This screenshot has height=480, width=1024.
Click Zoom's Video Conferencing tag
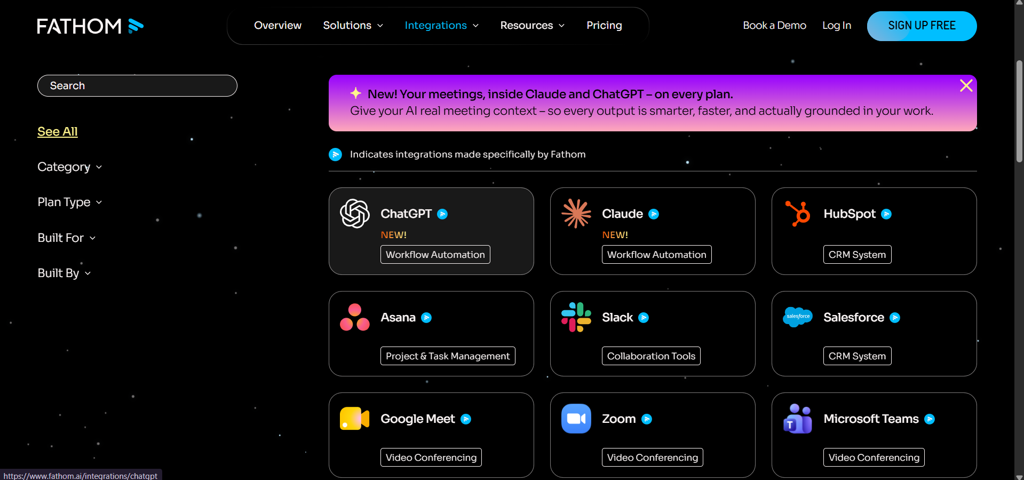(x=653, y=458)
